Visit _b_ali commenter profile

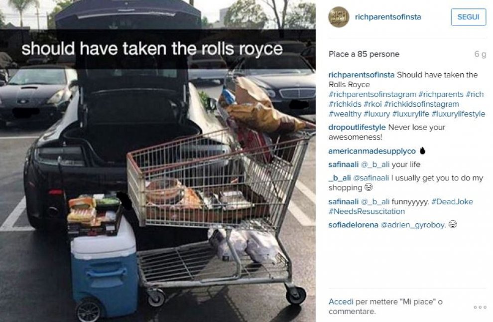[x=340, y=178]
